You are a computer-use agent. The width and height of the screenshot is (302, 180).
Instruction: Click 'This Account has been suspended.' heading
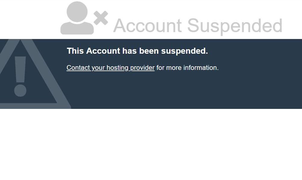tap(137, 51)
